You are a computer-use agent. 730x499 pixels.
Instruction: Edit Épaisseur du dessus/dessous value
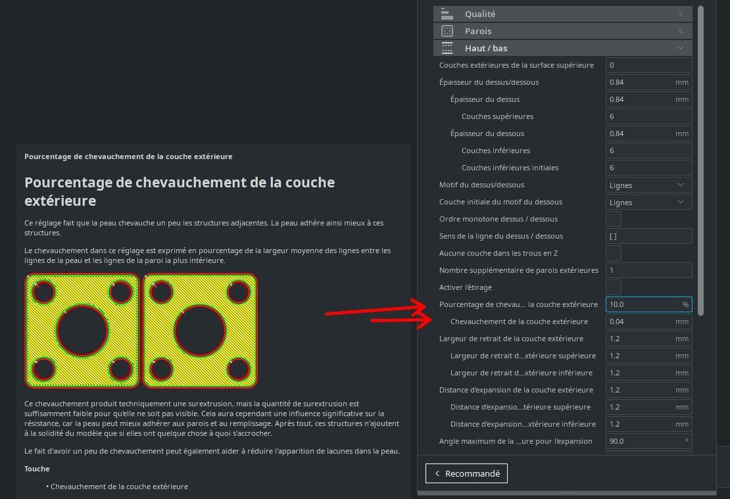648,82
